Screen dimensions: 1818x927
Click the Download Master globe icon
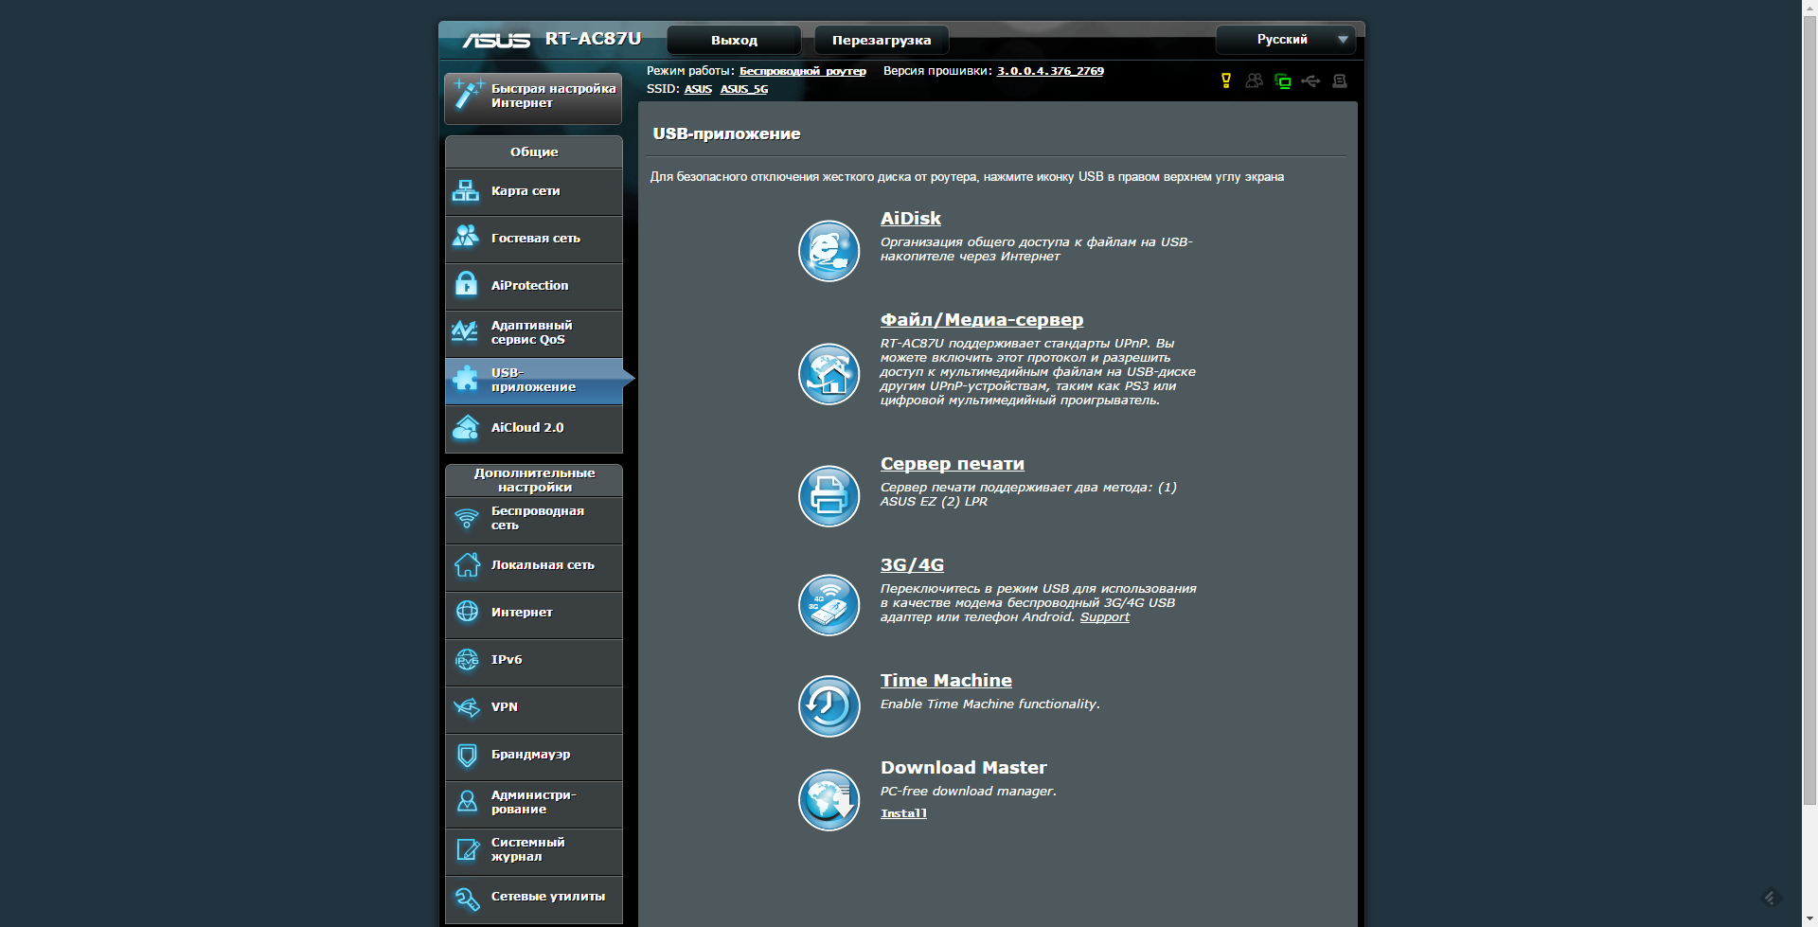pos(829,799)
